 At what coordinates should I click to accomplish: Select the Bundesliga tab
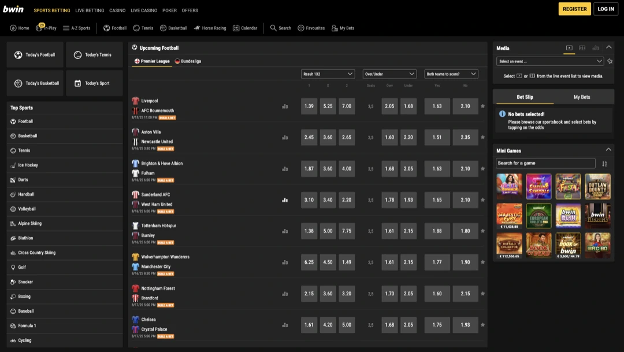click(188, 61)
